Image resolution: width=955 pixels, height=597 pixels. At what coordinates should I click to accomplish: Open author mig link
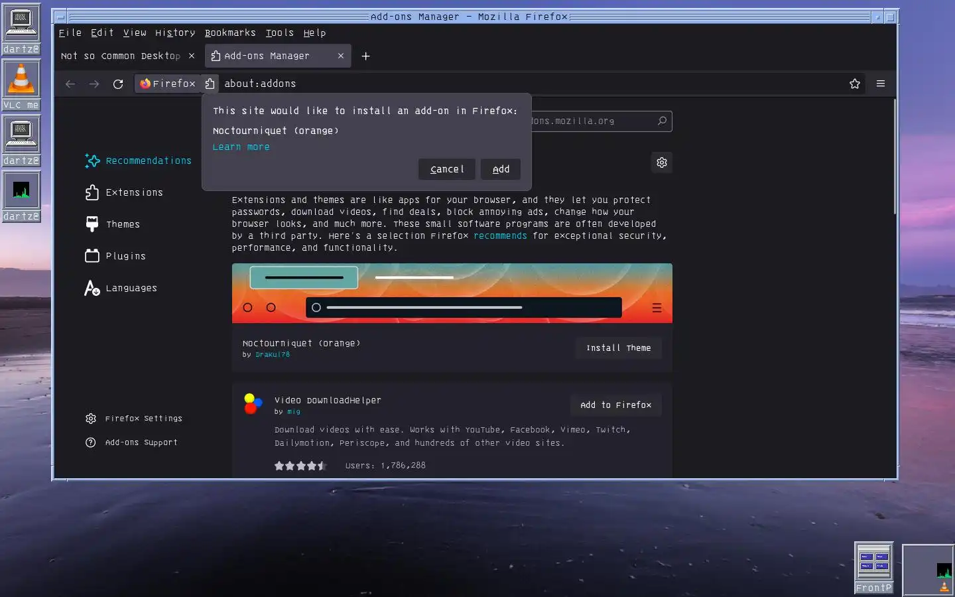(294, 411)
